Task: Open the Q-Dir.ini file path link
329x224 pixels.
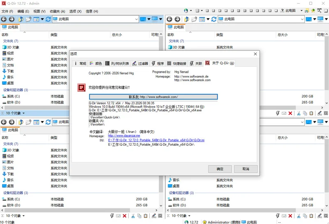Action: (156, 140)
